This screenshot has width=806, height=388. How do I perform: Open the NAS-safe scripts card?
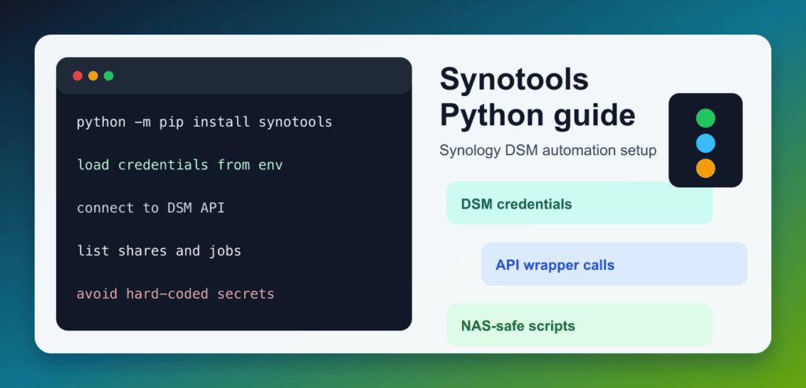579,325
